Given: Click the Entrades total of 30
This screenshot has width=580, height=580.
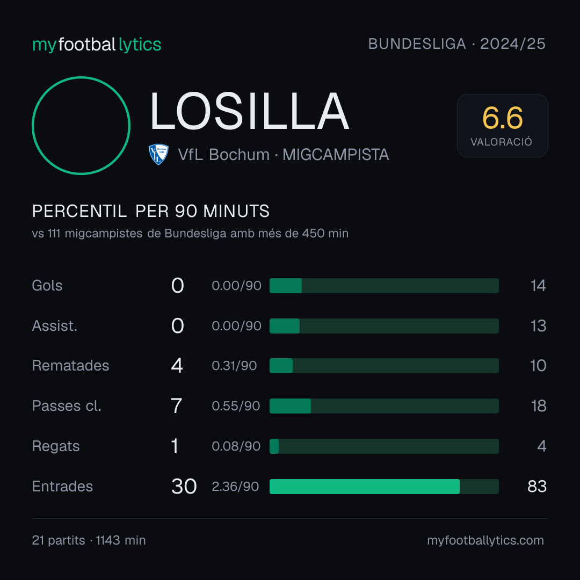Looking at the screenshot, I should pyautogui.click(x=184, y=487).
